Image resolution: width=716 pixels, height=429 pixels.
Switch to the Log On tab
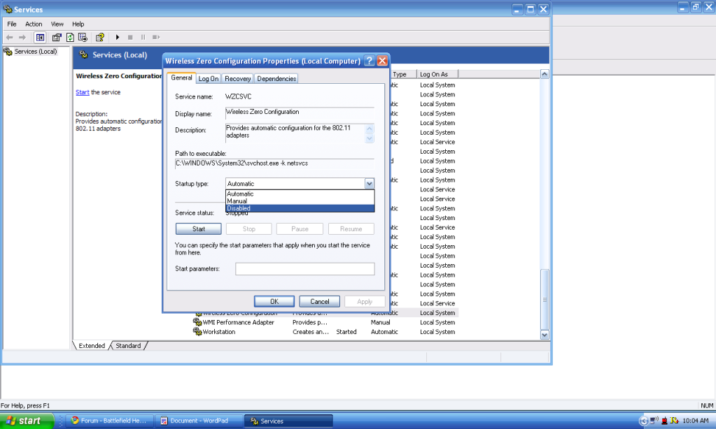coord(209,79)
